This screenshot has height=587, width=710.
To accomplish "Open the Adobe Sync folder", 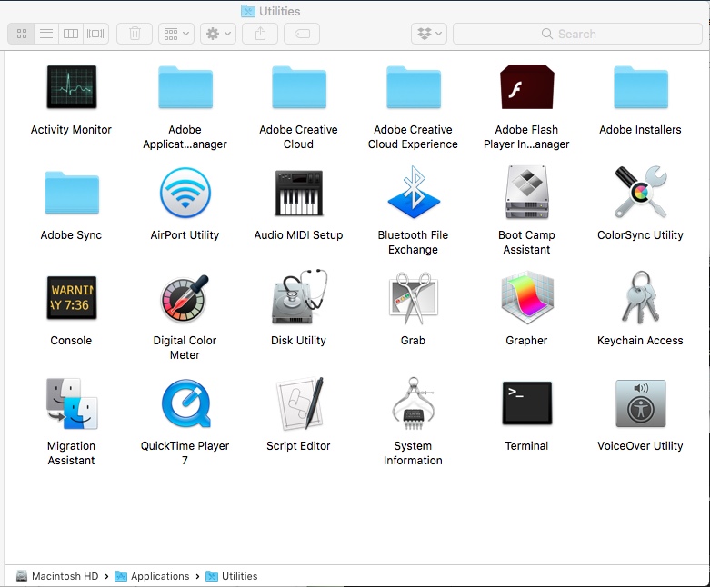I will click(x=72, y=193).
